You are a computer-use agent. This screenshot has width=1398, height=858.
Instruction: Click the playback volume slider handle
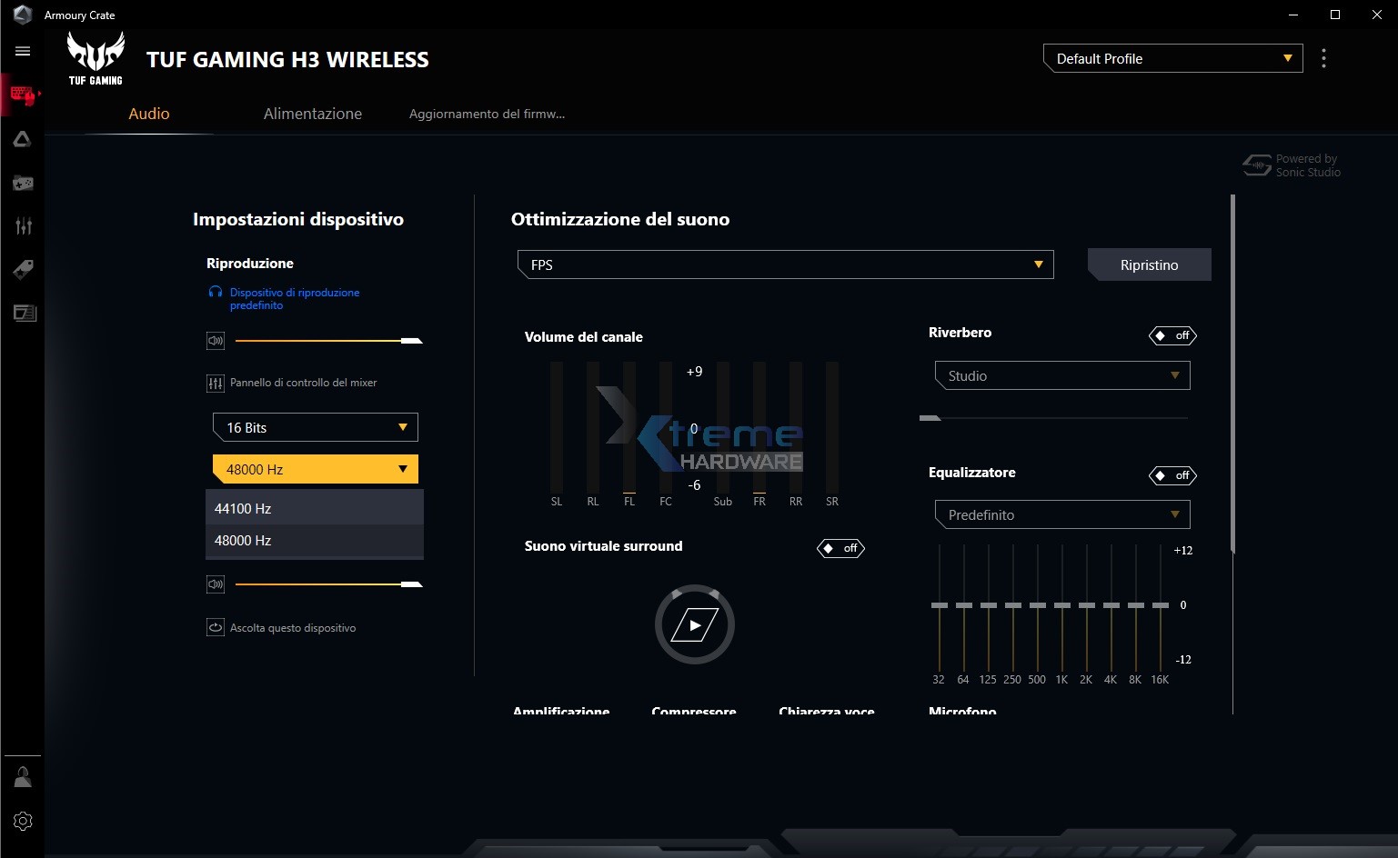click(412, 341)
